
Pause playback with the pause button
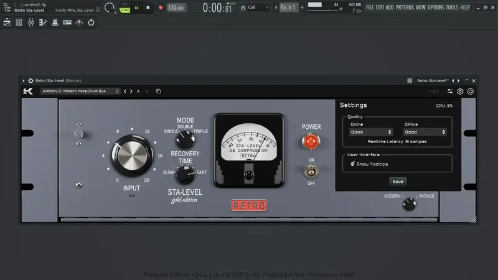[x=136, y=7]
